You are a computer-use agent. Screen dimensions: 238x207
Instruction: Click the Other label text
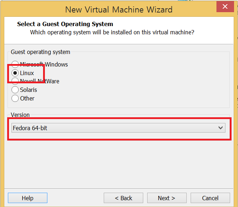(27, 98)
